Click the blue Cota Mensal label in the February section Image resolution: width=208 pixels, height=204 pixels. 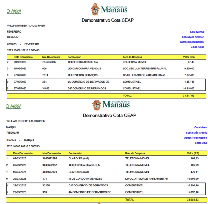tap(197, 32)
